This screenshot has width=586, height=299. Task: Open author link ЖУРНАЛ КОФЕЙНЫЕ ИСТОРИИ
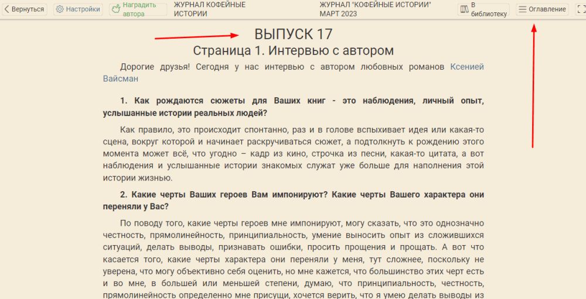[x=209, y=9]
